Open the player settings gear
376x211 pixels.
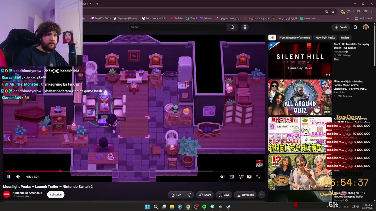(x=241, y=177)
